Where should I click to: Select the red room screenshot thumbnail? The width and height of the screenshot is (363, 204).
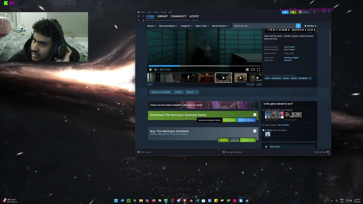[x=206, y=78]
